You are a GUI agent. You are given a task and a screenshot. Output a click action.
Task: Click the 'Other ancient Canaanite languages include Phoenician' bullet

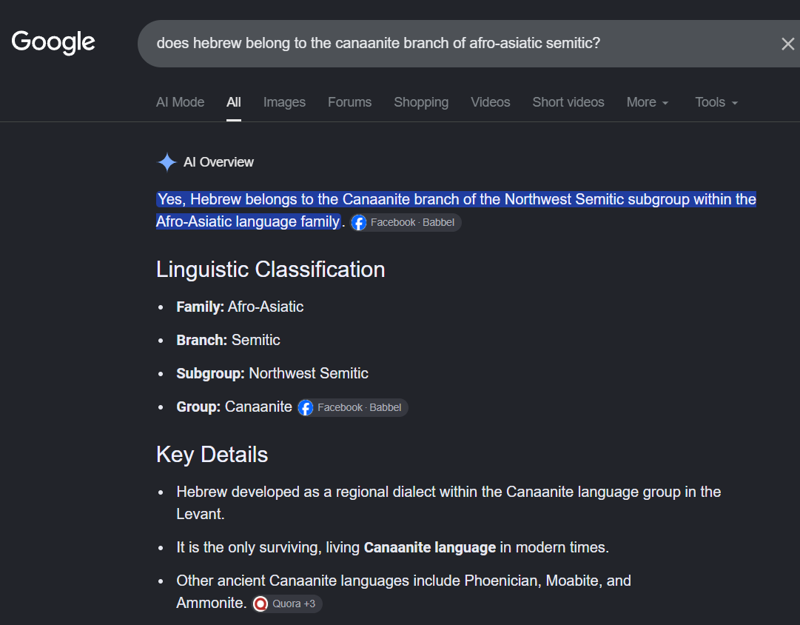tap(403, 592)
